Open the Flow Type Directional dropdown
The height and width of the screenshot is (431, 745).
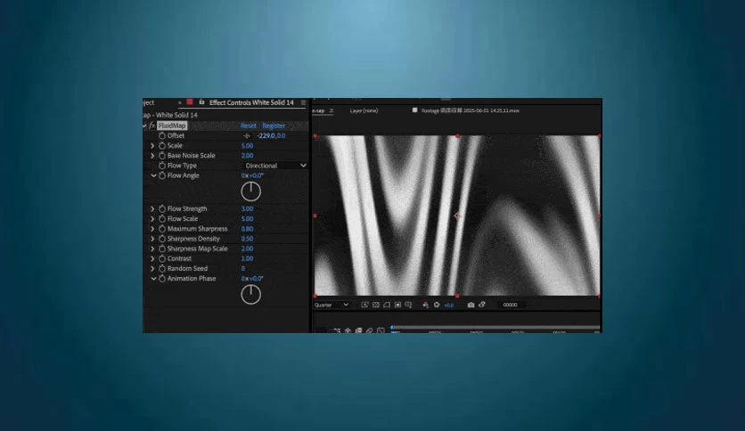[x=275, y=166]
